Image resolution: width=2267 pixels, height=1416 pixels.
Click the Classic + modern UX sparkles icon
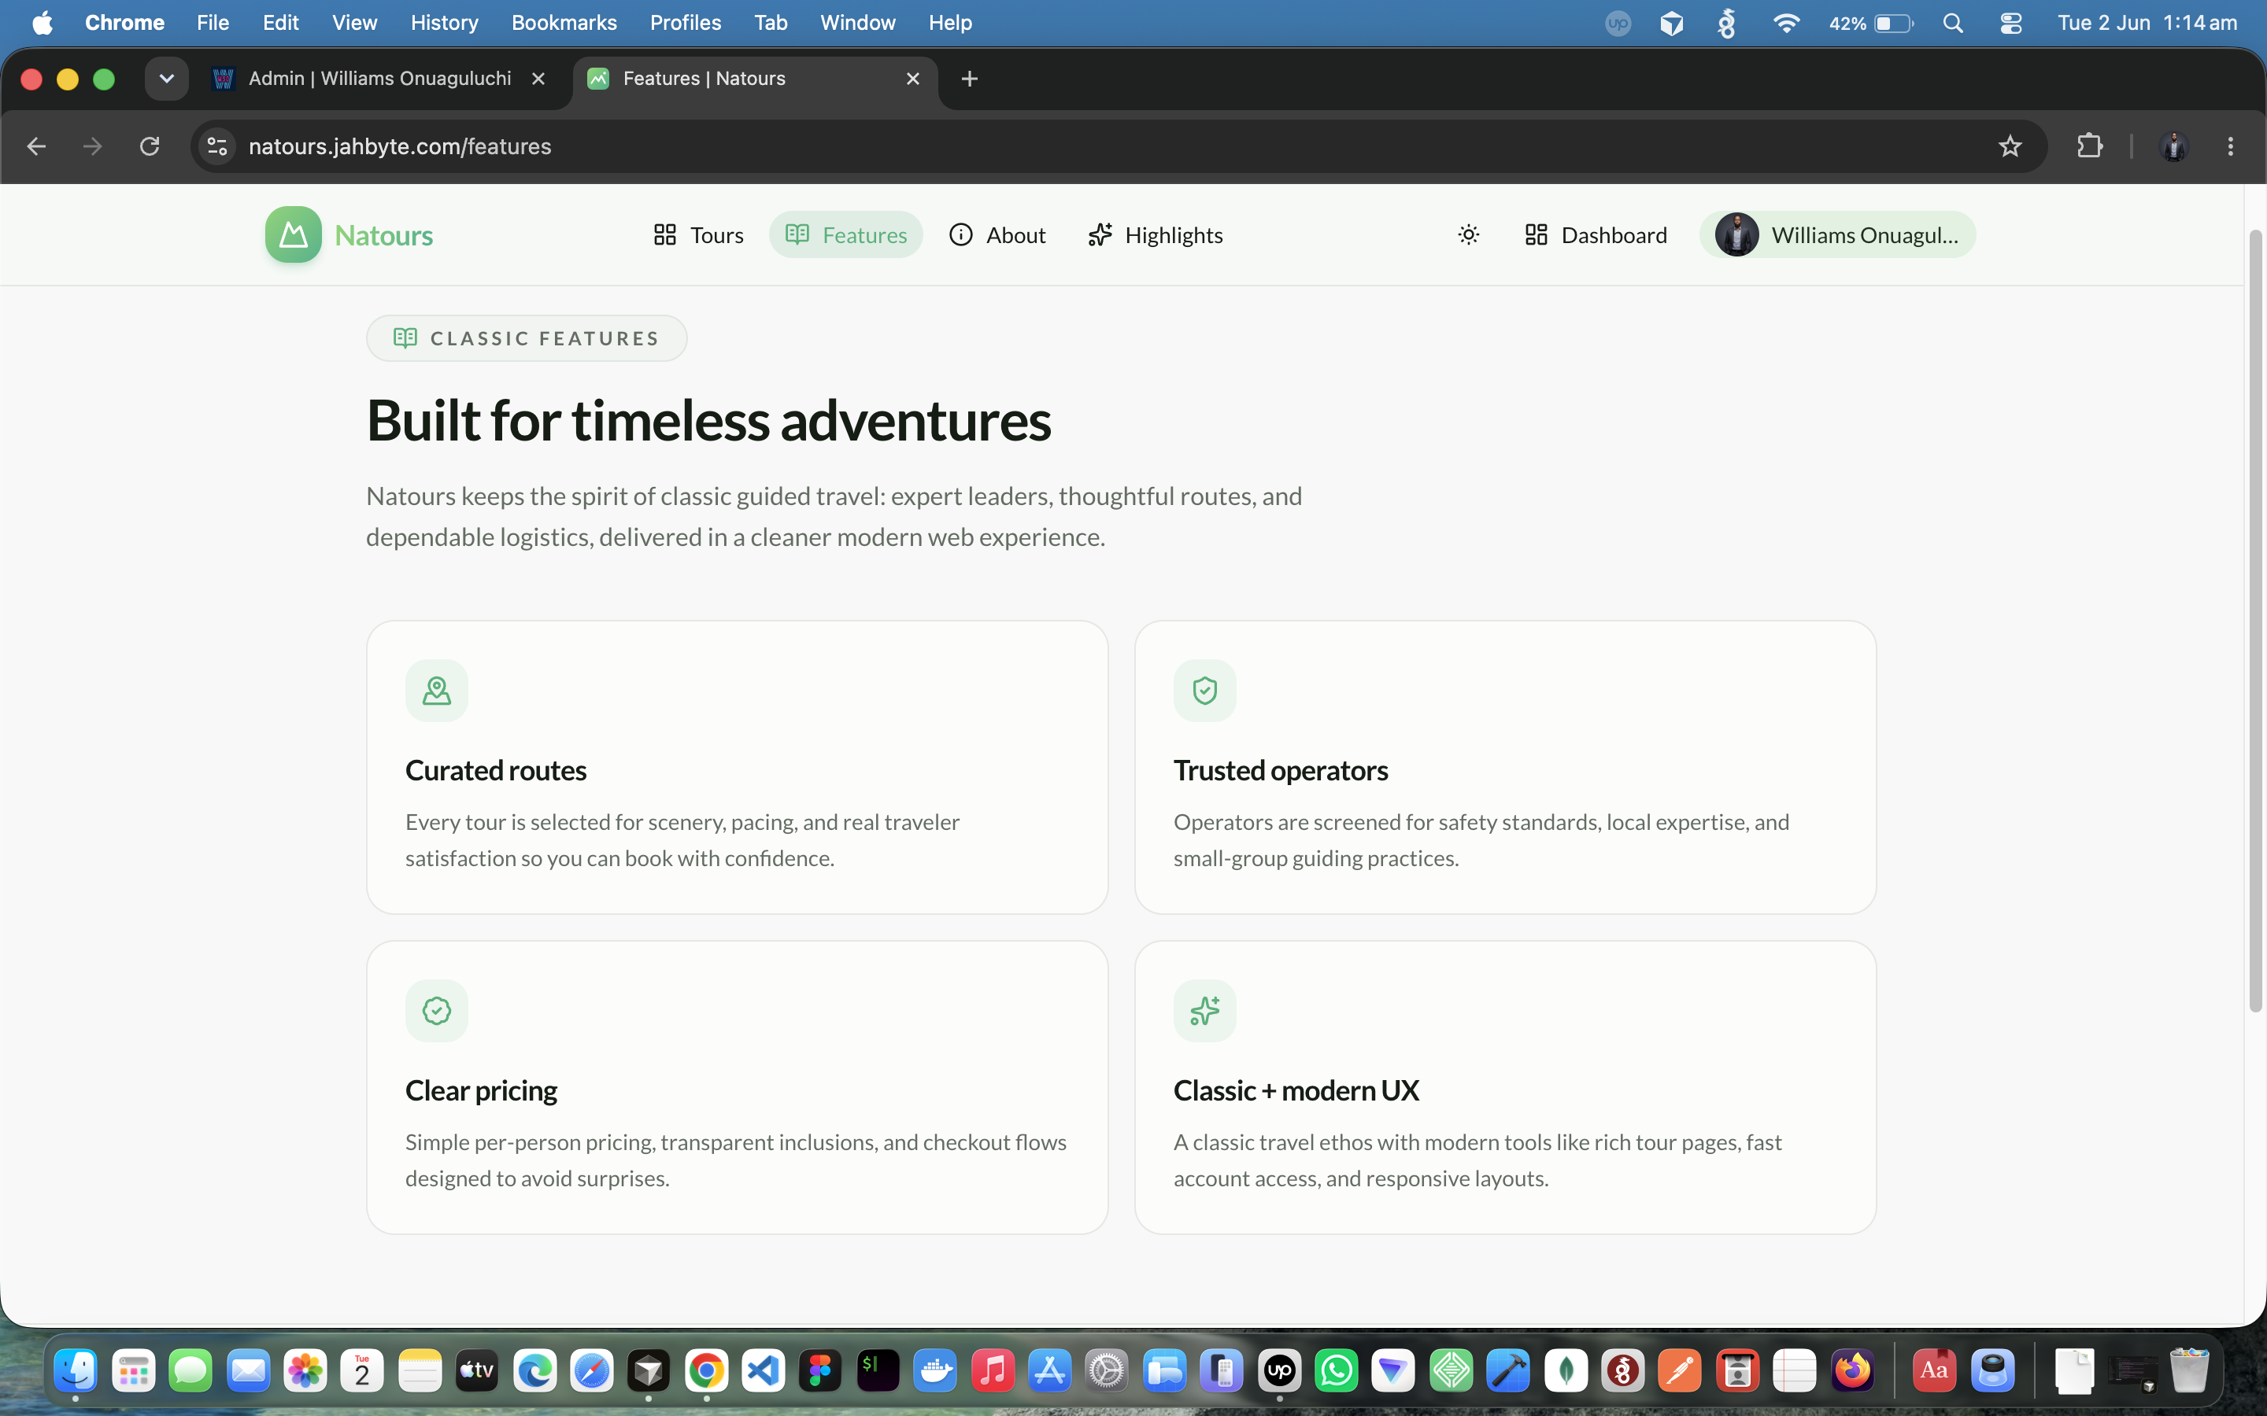click(1204, 1012)
